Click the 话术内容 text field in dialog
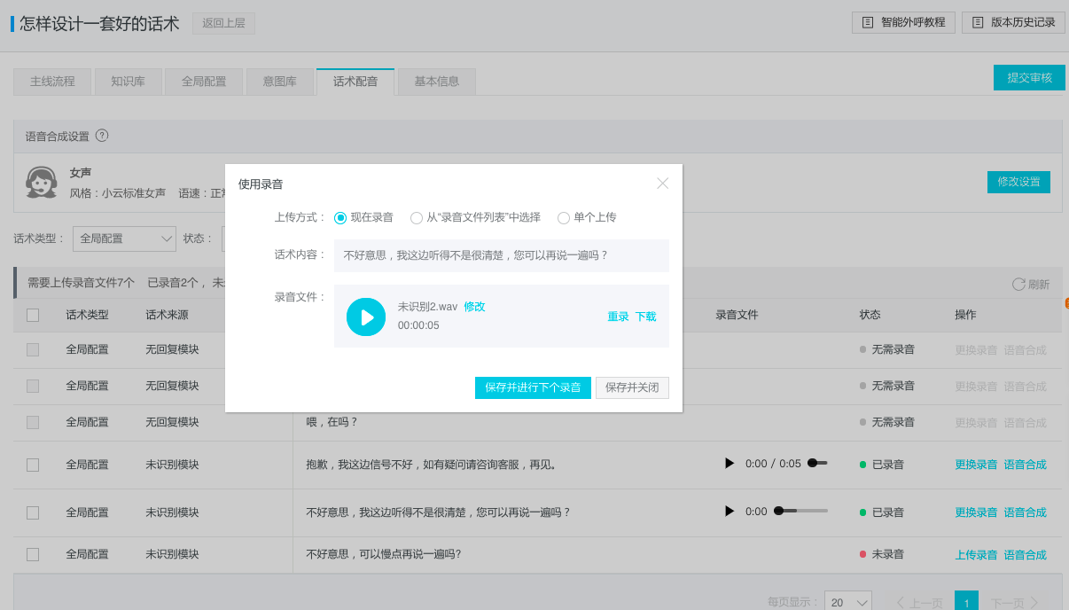Screen dimensions: 1069x610 502,255
